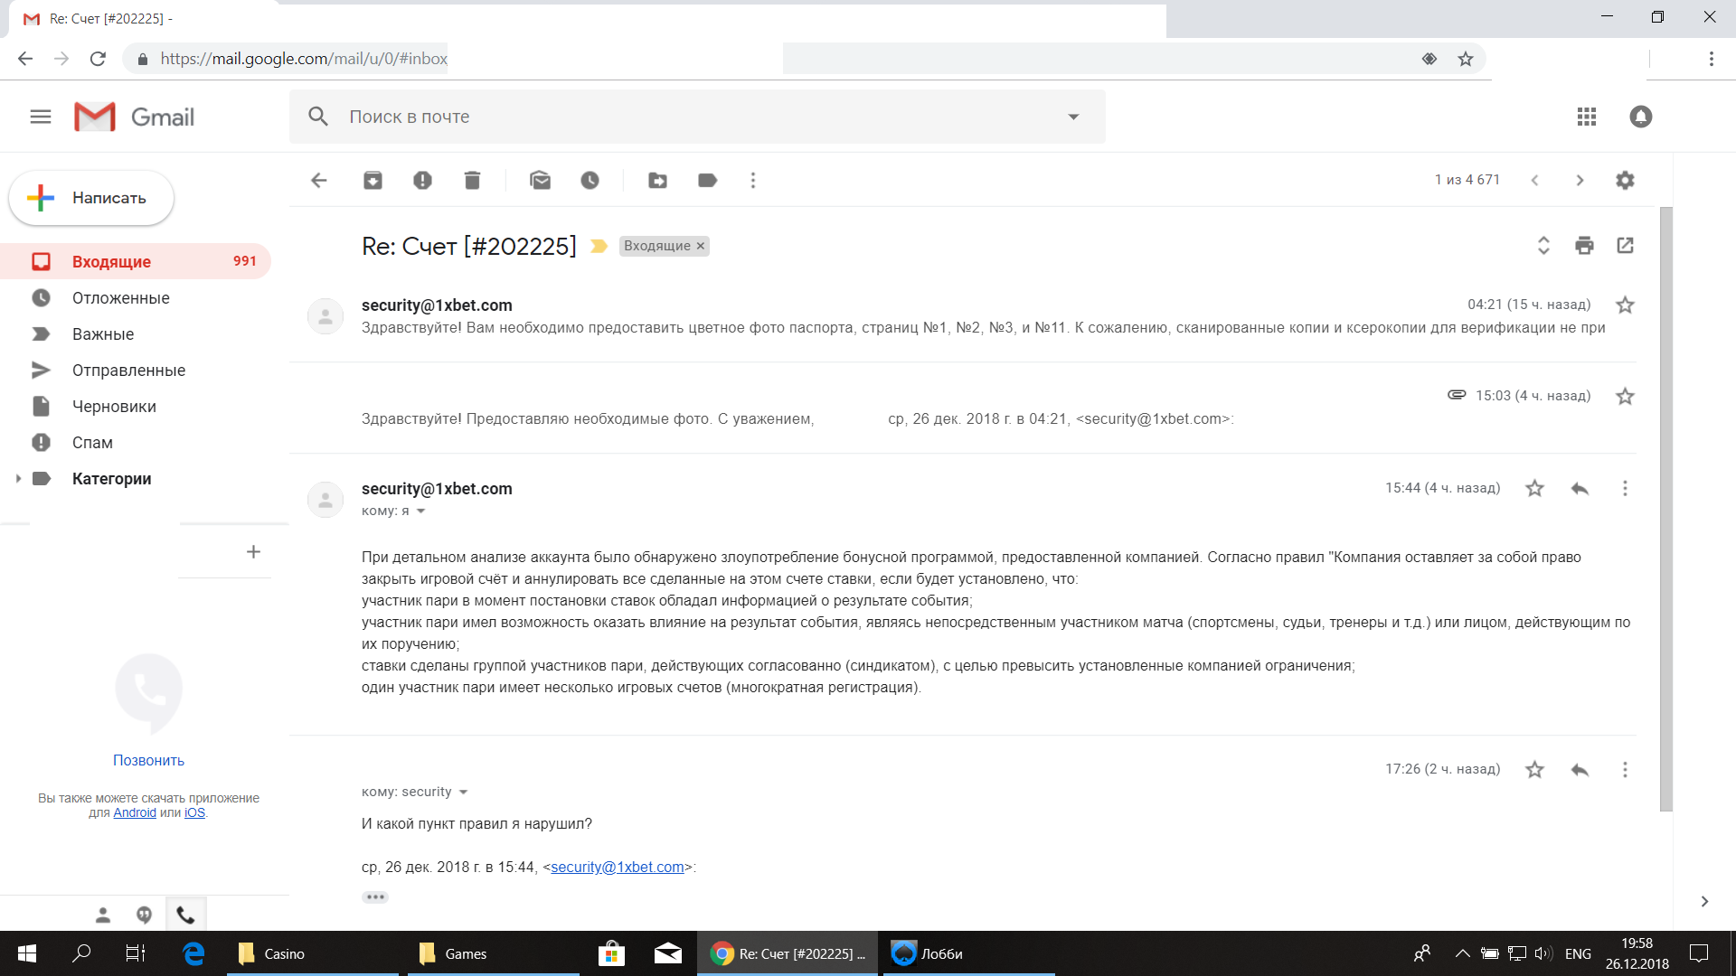This screenshot has width=1736, height=976.
Task: Click the Позвонить link
Action: pos(148,761)
